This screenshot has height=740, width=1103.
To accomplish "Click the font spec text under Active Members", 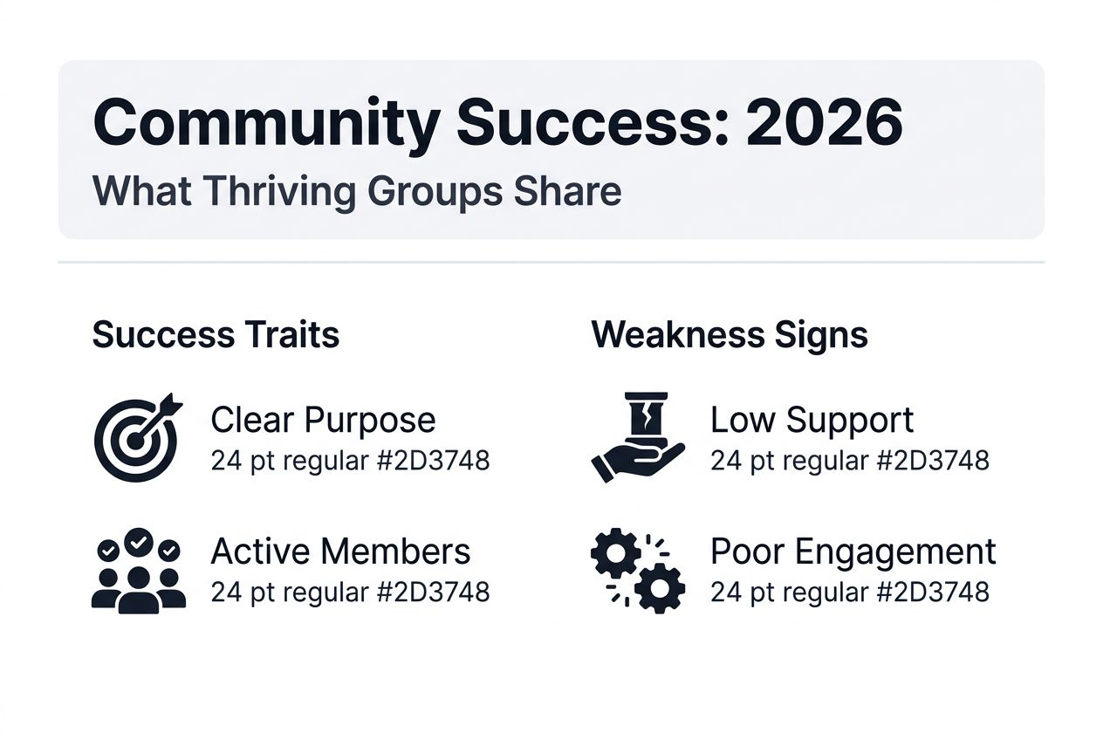I will (x=350, y=592).
